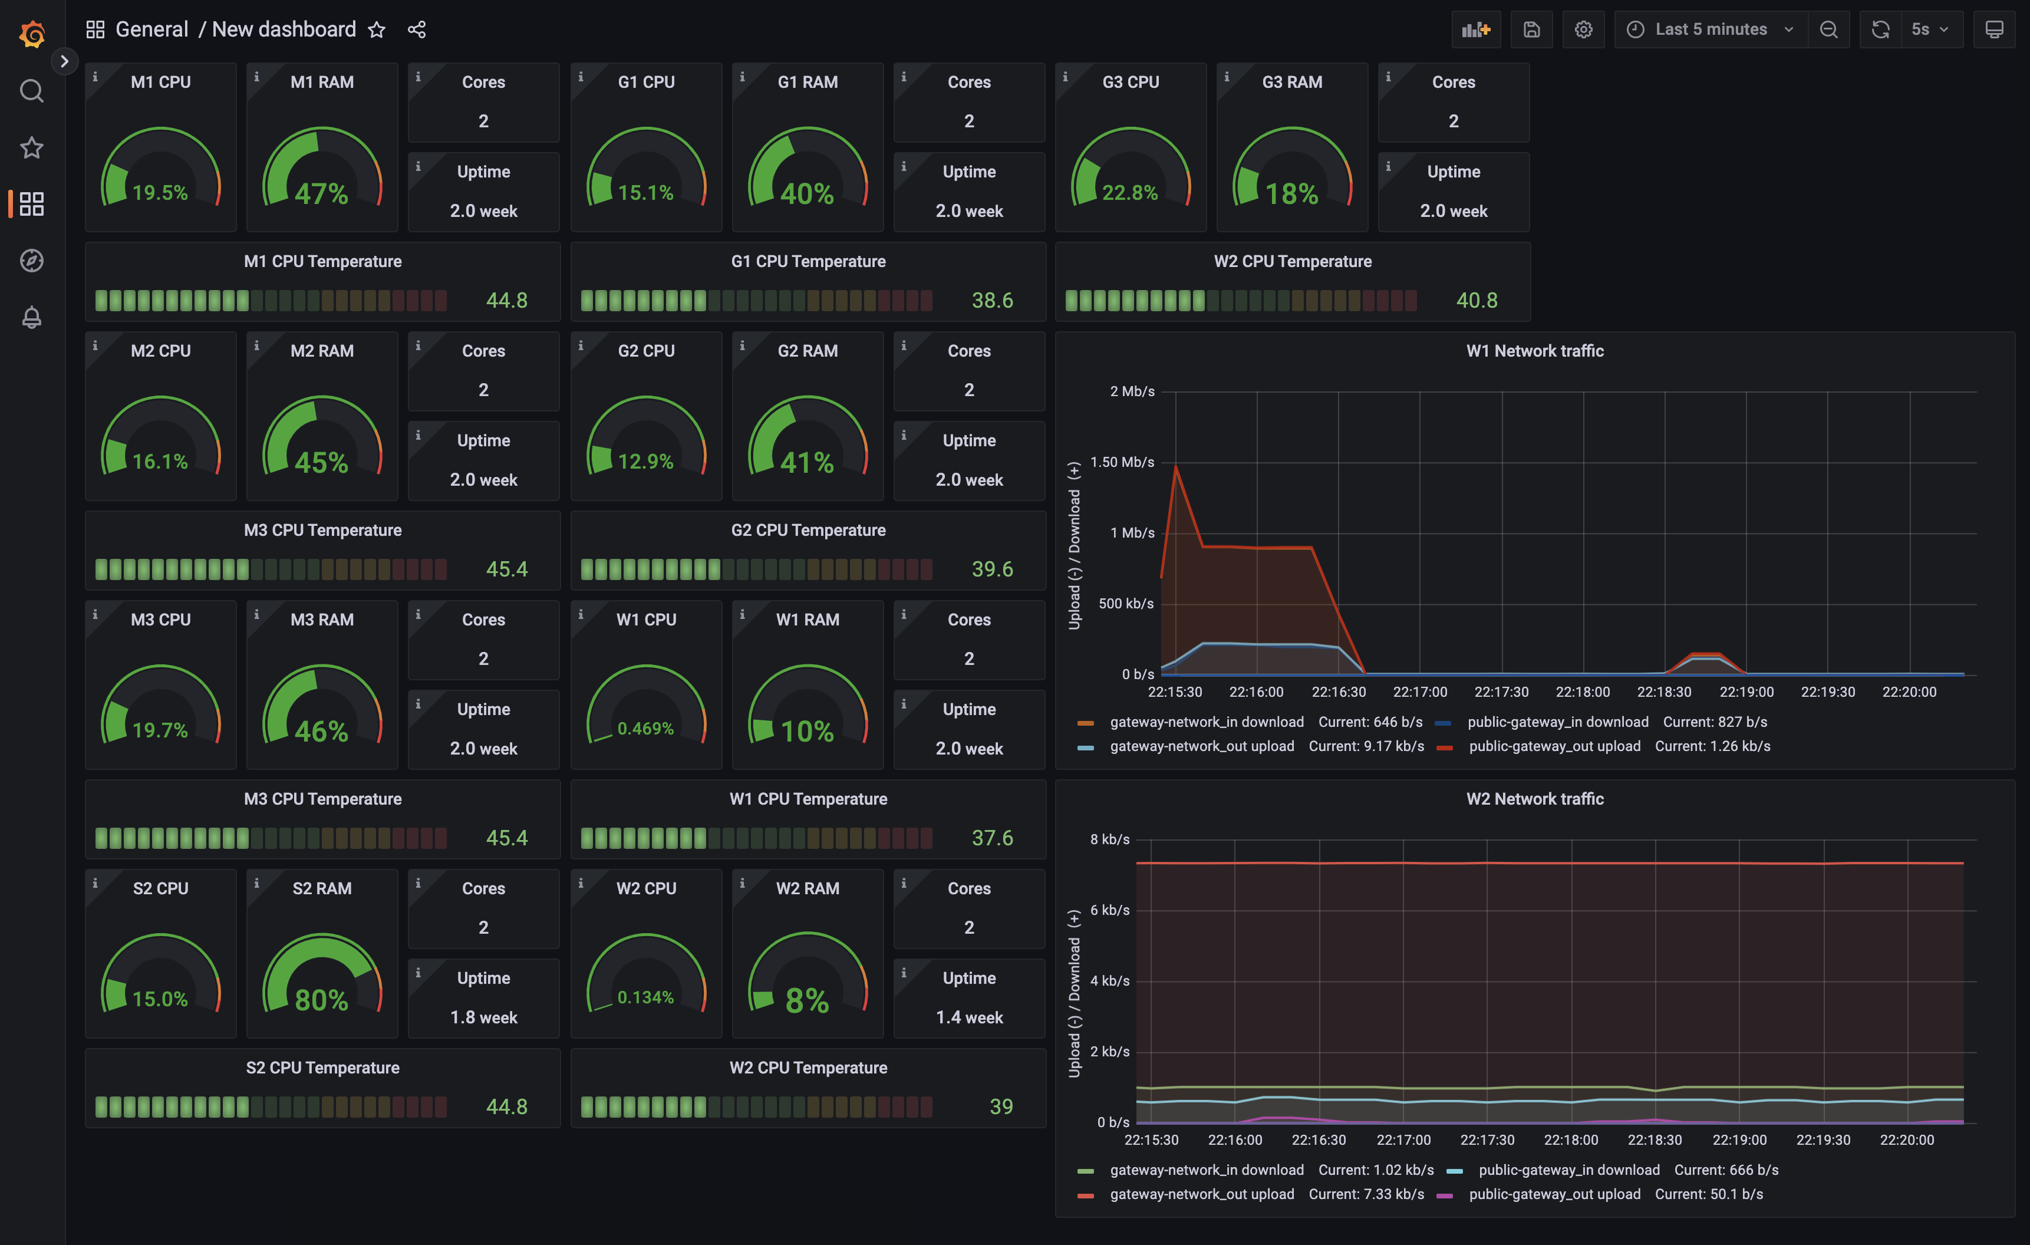Mark dashboard as favorite star

point(377,29)
